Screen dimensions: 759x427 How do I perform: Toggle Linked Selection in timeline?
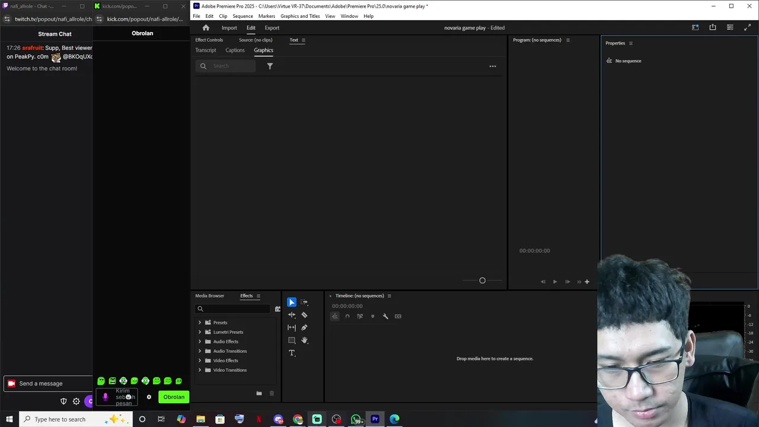[360, 316]
